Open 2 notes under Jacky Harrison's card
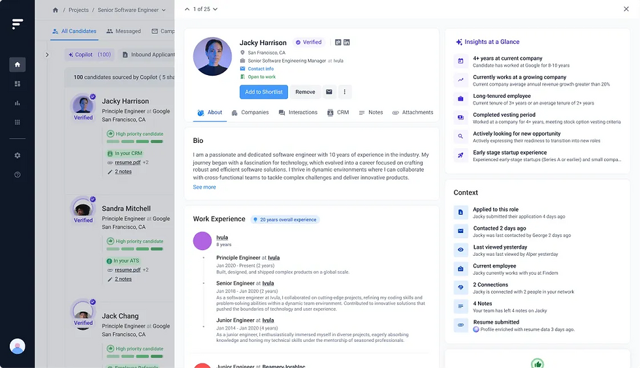This screenshot has width=640, height=368. pos(123,172)
